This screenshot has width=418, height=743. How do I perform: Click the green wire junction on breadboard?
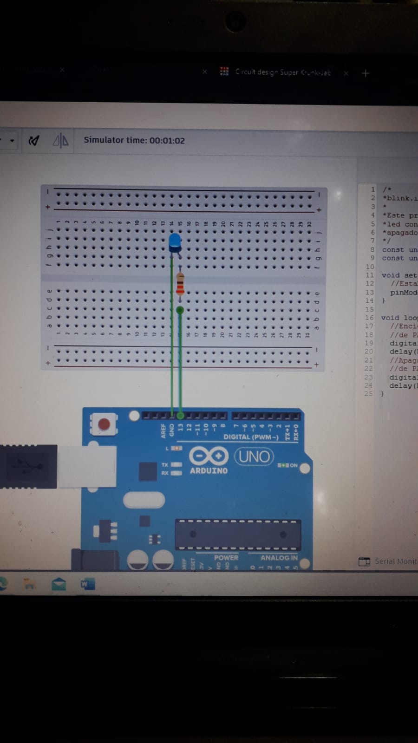click(180, 310)
